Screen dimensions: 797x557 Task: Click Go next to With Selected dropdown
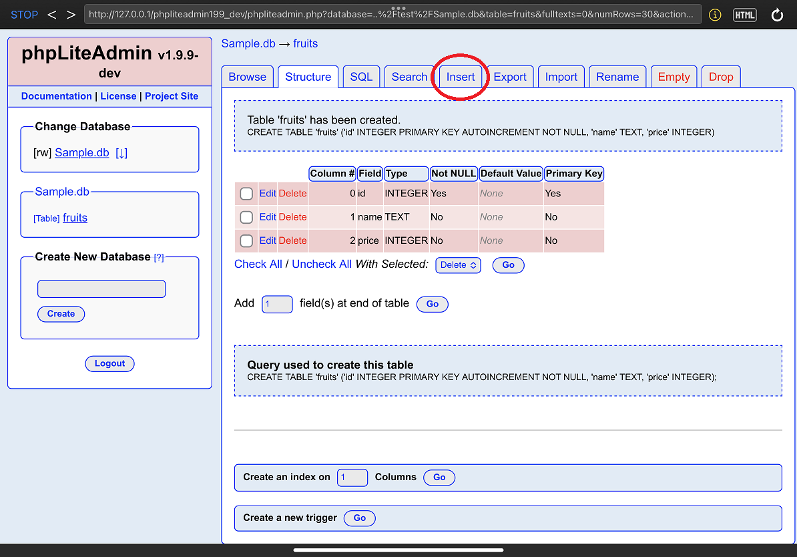(x=508, y=265)
